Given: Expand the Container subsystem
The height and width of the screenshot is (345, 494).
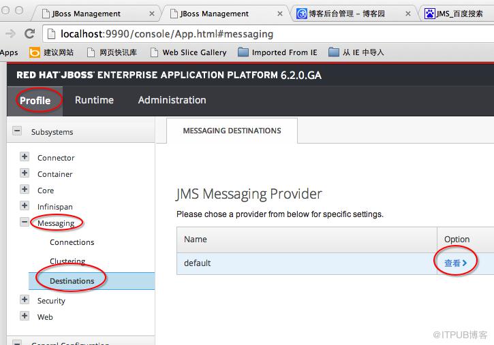Looking at the screenshot, I should coord(25,173).
